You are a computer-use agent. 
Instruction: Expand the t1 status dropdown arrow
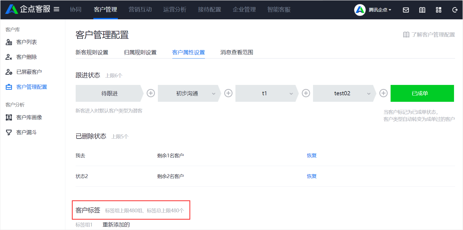click(x=291, y=94)
